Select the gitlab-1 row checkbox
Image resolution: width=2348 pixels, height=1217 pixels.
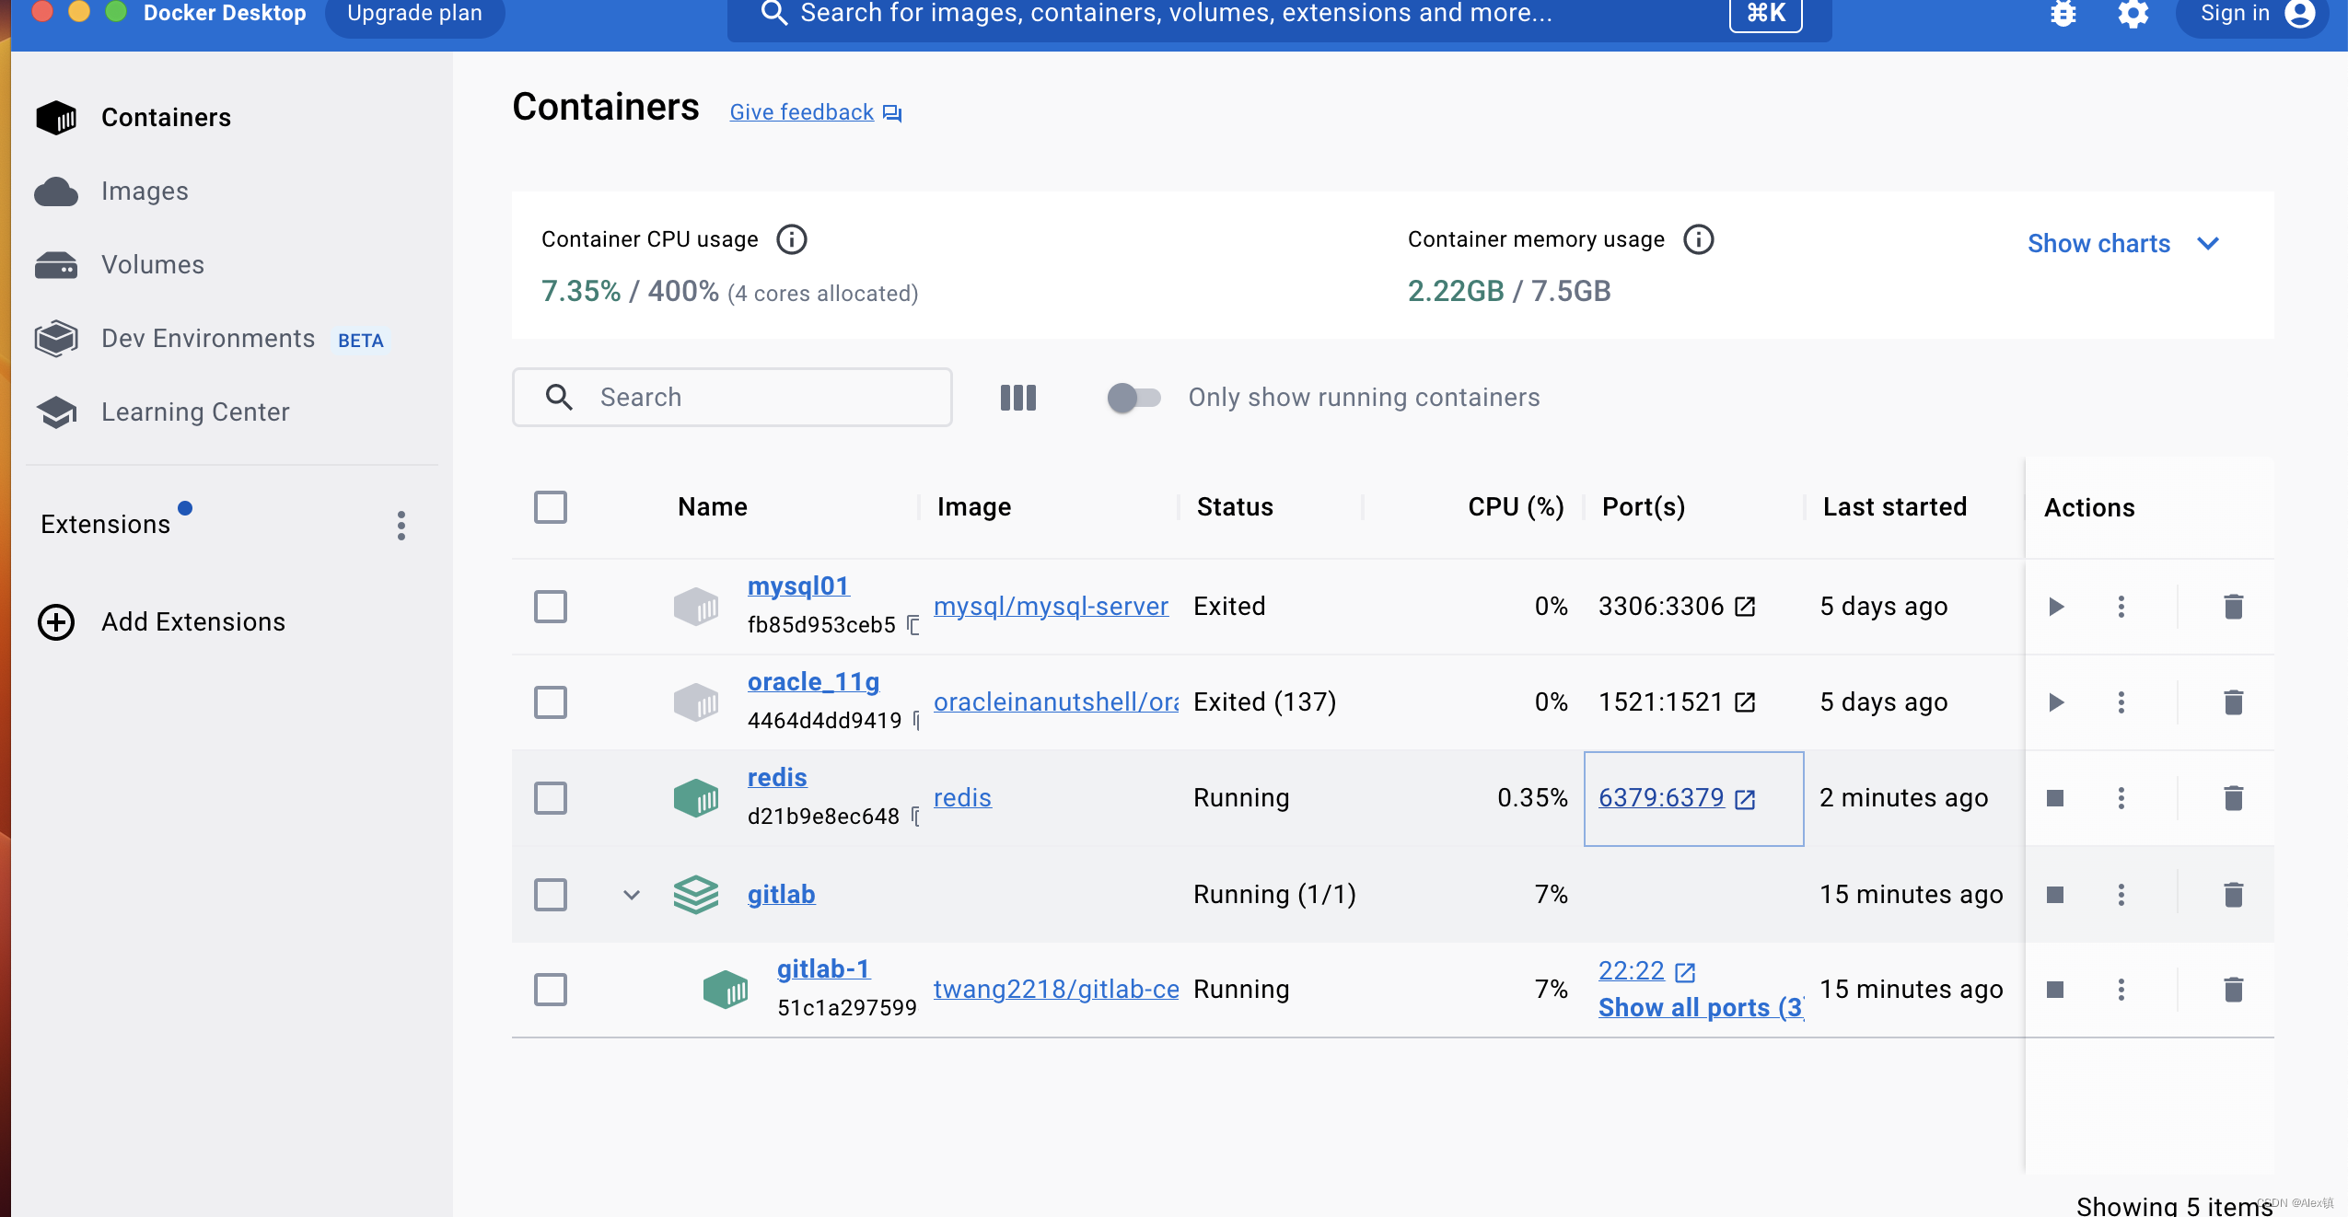551,990
